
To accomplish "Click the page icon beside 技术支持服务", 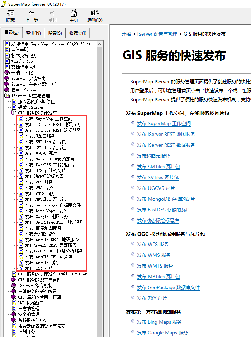I will pyautogui.click(x=8, y=55).
